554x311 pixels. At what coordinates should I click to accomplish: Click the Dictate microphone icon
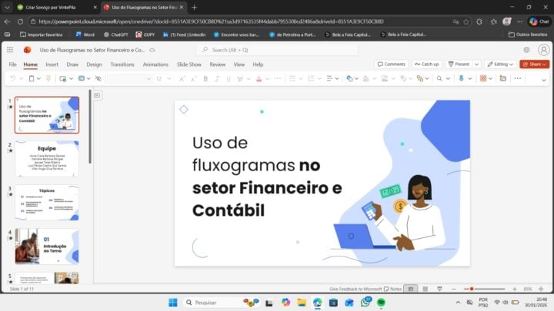point(462,78)
